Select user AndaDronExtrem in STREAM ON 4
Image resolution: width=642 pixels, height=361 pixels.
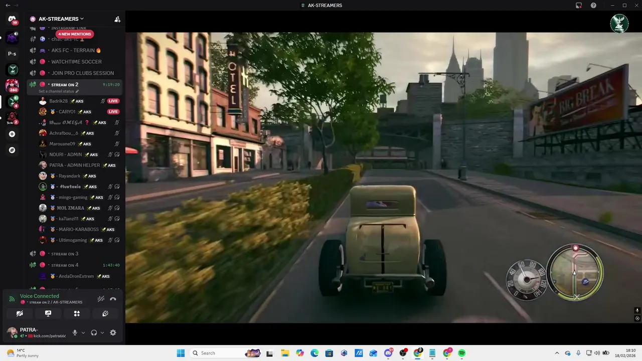click(79, 276)
